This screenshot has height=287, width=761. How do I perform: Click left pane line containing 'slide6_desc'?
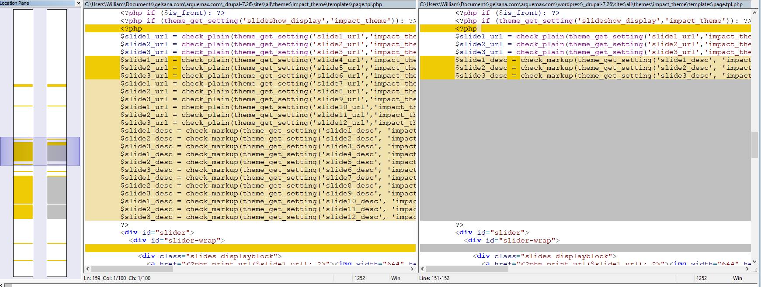(x=250, y=170)
